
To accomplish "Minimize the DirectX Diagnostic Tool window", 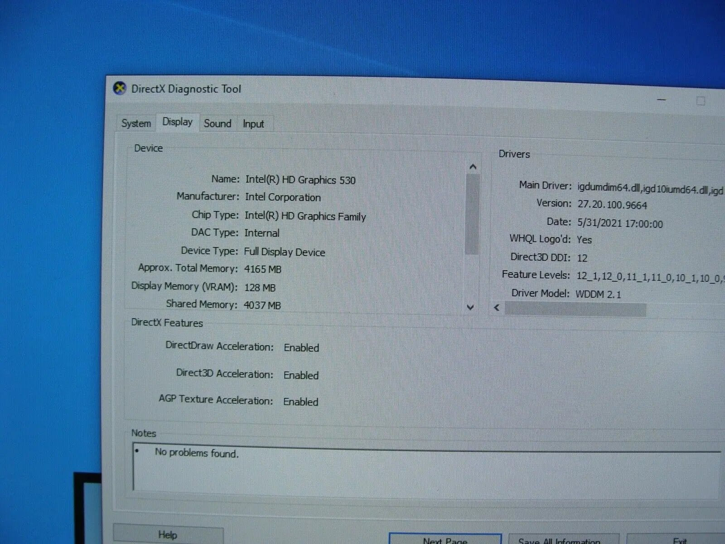I will point(662,99).
